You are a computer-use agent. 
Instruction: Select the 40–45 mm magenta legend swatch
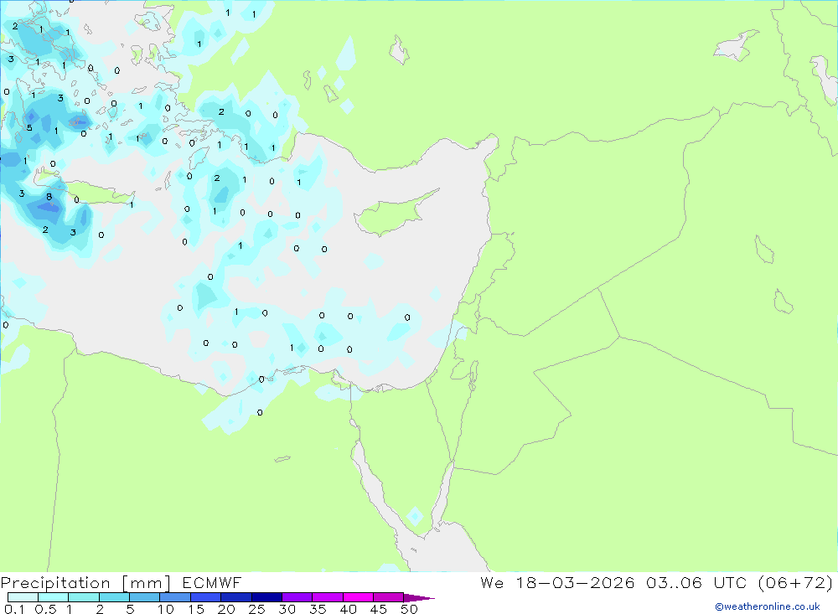coord(358,597)
